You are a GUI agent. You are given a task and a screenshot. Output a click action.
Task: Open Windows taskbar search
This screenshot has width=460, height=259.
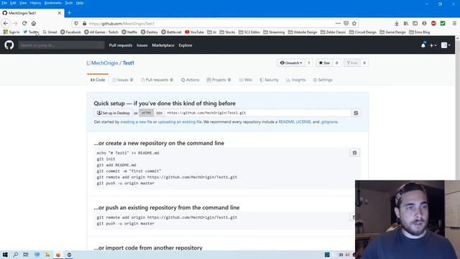[x=16, y=255]
